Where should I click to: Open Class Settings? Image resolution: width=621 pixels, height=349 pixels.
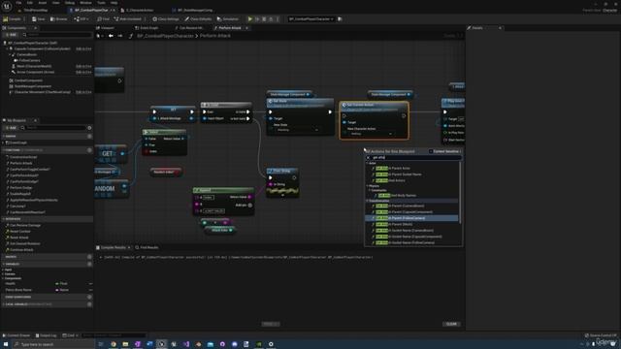click(166, 19)
